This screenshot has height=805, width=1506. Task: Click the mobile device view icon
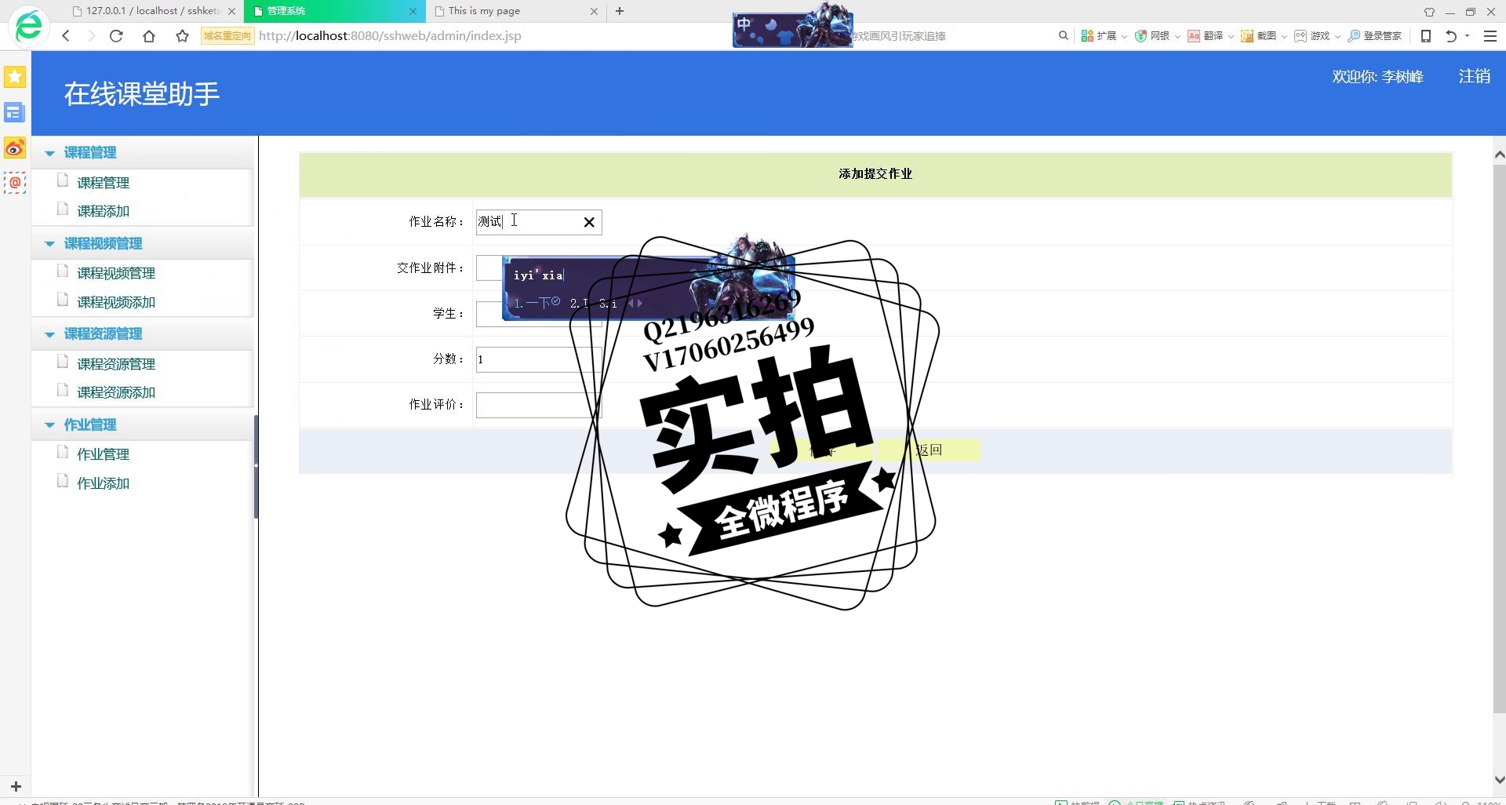tap(1426, 36)
